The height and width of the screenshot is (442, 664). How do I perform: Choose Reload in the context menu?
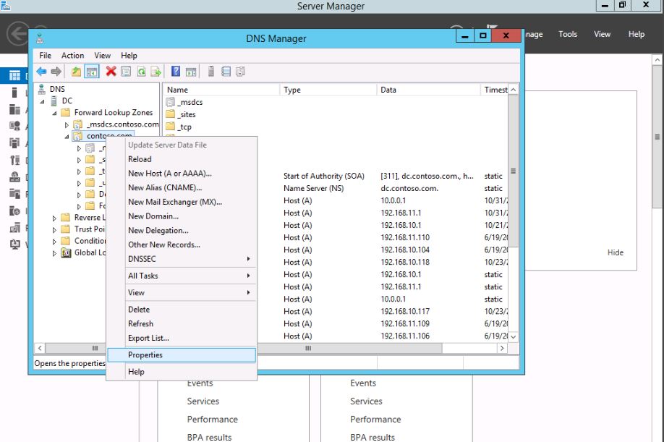(x=182, y=159)
